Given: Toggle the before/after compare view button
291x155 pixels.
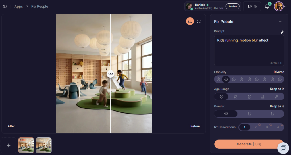Looking at the screenshot, I should 190,21.
